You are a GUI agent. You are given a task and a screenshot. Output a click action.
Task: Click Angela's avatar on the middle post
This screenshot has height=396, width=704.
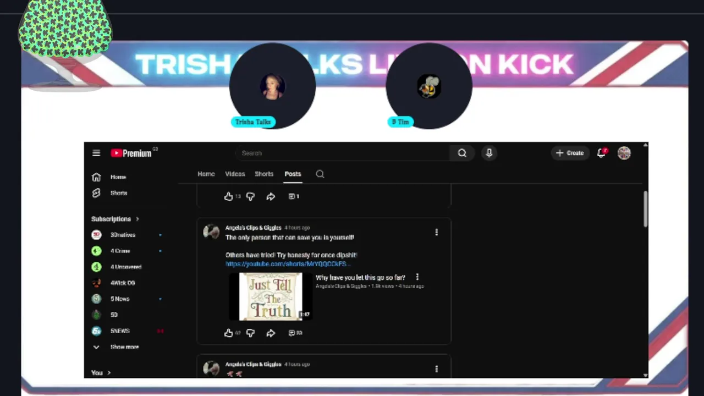211,232
